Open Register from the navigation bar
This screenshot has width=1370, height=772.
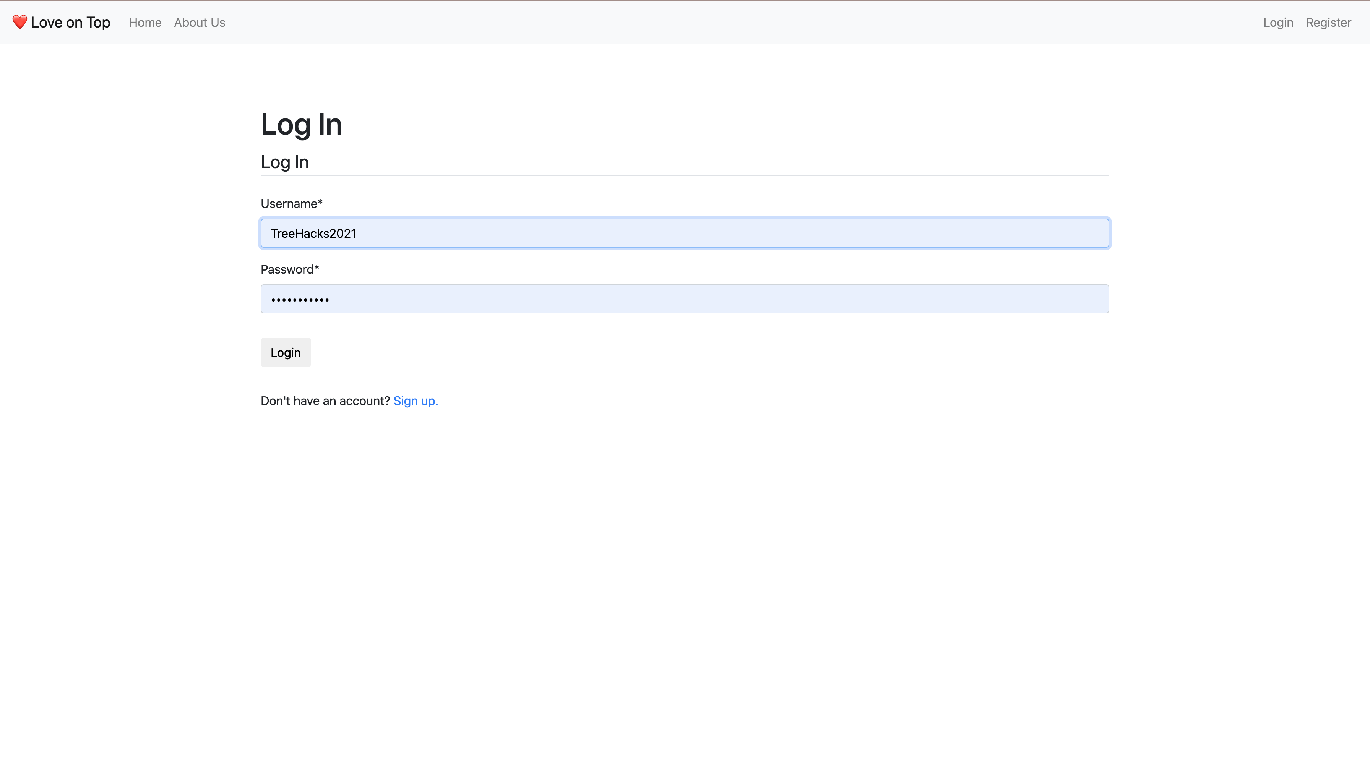pyautogui.click(x=1328, y=22)
